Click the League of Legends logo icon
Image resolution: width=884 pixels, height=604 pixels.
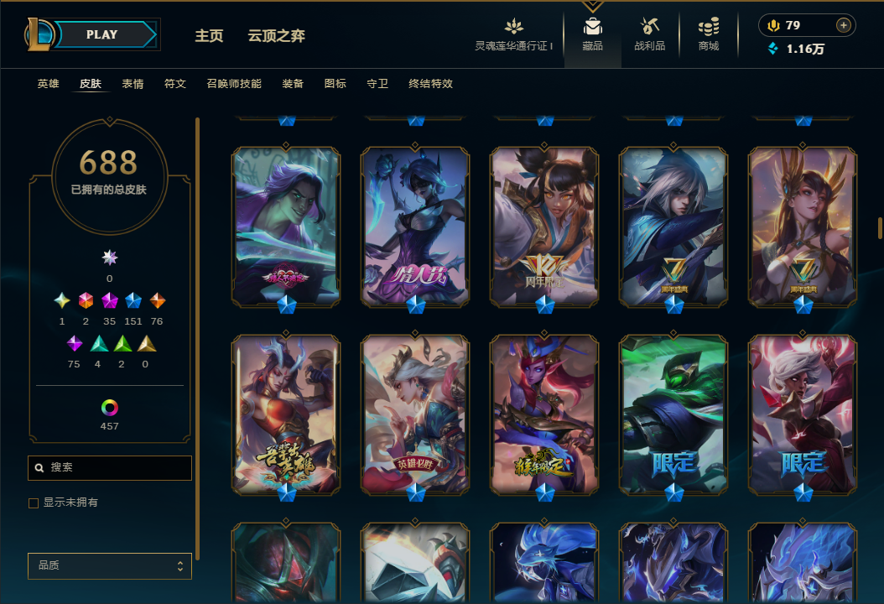coord(39,34)
